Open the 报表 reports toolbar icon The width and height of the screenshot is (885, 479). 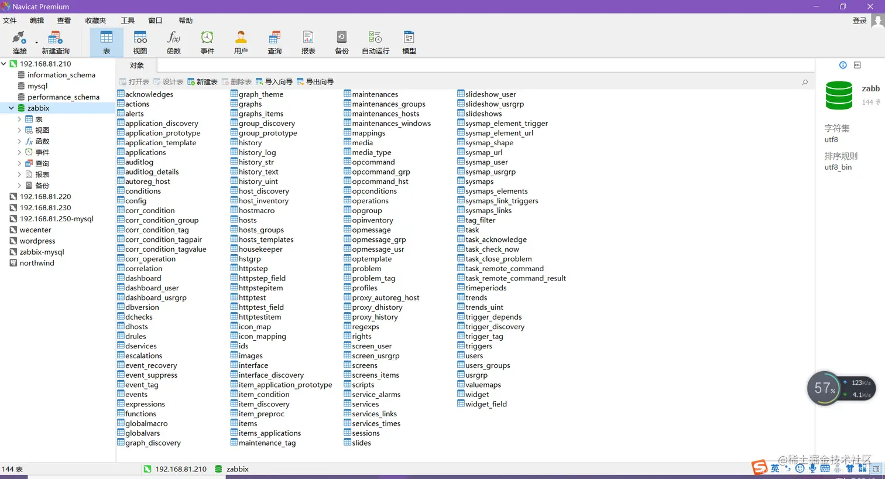point(308,42)
